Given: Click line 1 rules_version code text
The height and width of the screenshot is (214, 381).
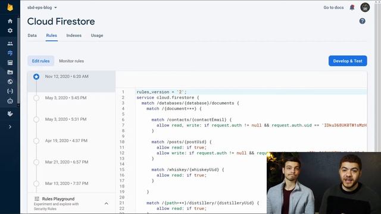Looking at the screenshot, I should (x=161, y=92).
